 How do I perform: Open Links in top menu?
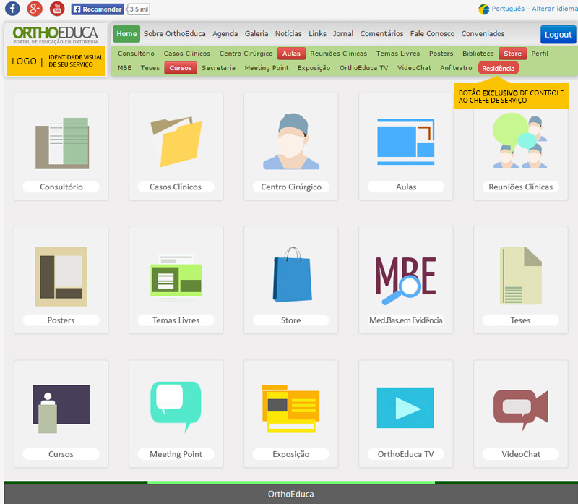point(317,33)
